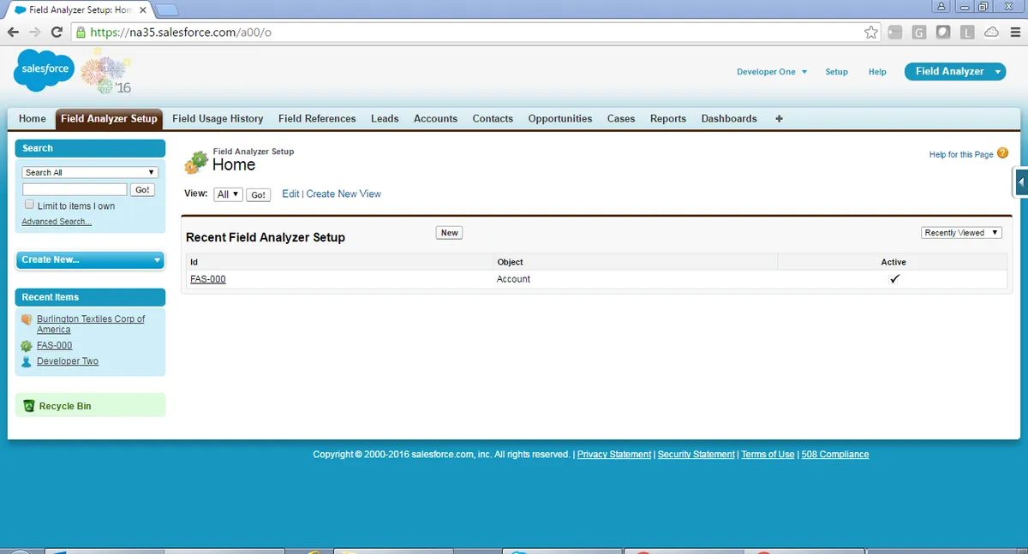Open the Chrome menu icon
Image resolution: width=1028 pixels, height=554 pixels.
pos(1014,32)
